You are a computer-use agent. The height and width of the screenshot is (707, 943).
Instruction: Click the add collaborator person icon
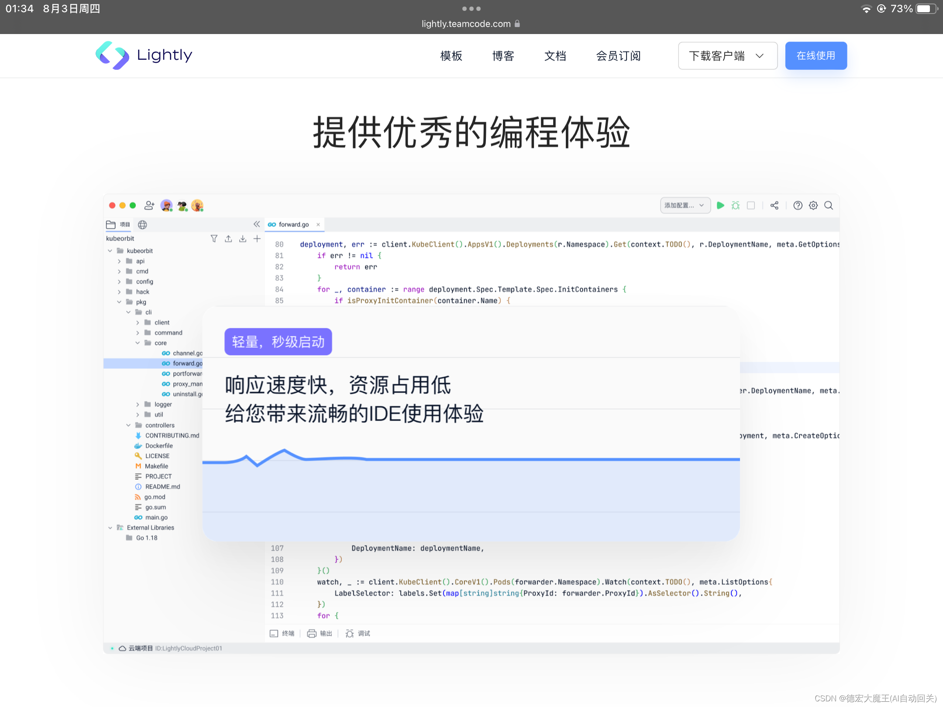(x=149, y=205)
